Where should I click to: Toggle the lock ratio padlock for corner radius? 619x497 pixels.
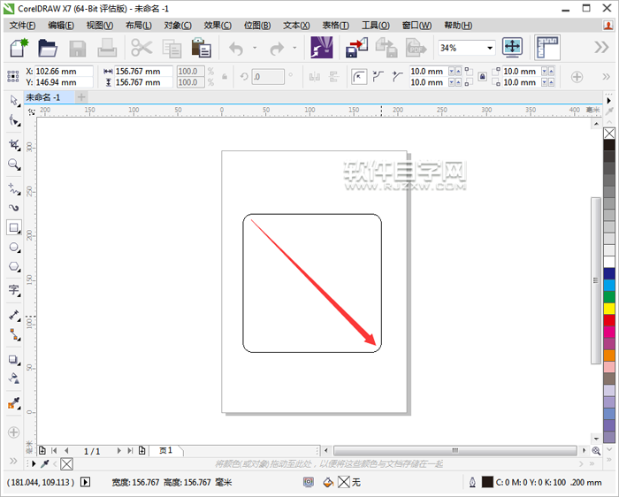click(x=482, y=77)
